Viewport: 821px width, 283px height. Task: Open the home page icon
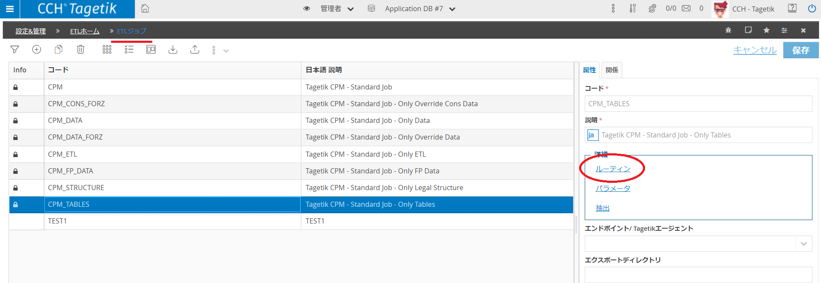click(x=145, y=9)
